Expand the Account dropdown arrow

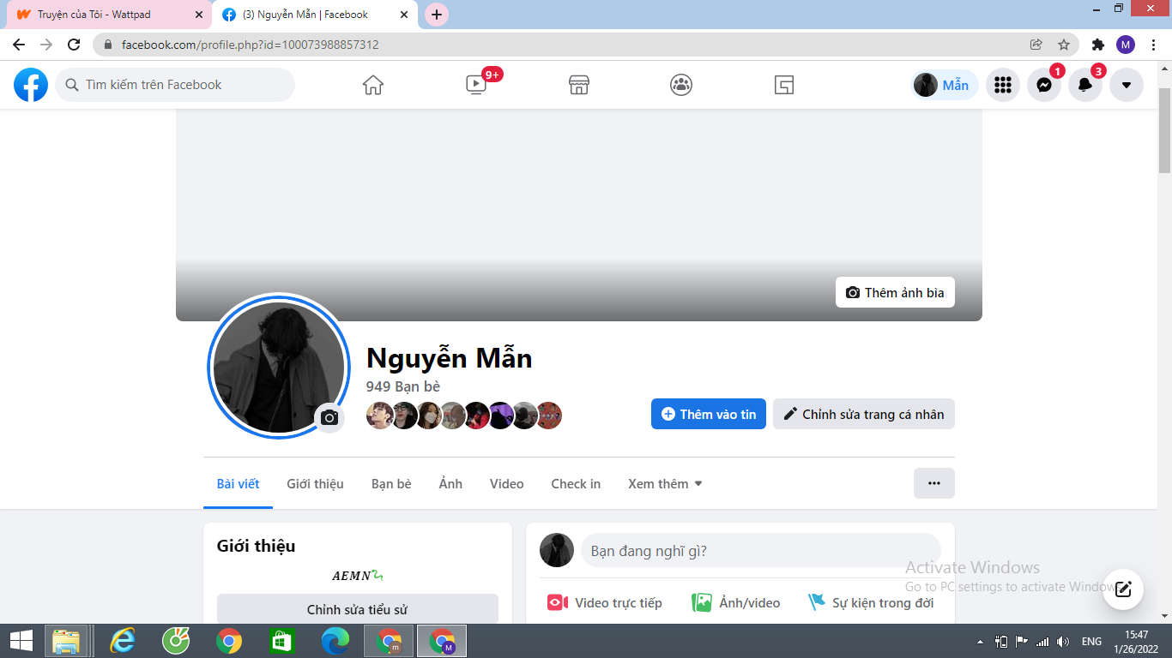point(1127,85)
